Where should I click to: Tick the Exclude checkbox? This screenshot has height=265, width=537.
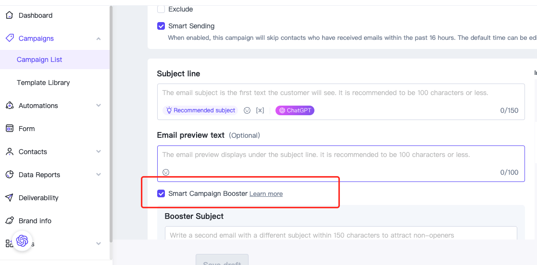pos(161,9)
